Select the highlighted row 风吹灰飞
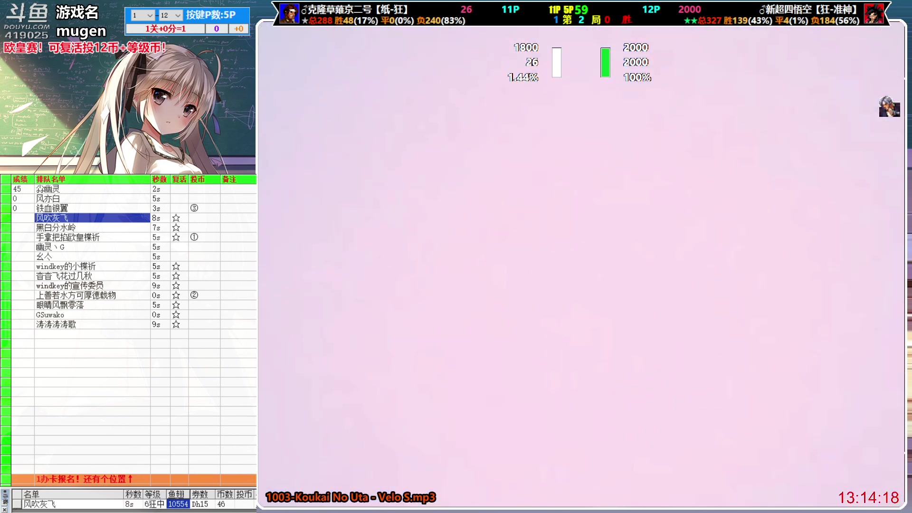Screen dimensions: 912x513 (x=92, y=218)
